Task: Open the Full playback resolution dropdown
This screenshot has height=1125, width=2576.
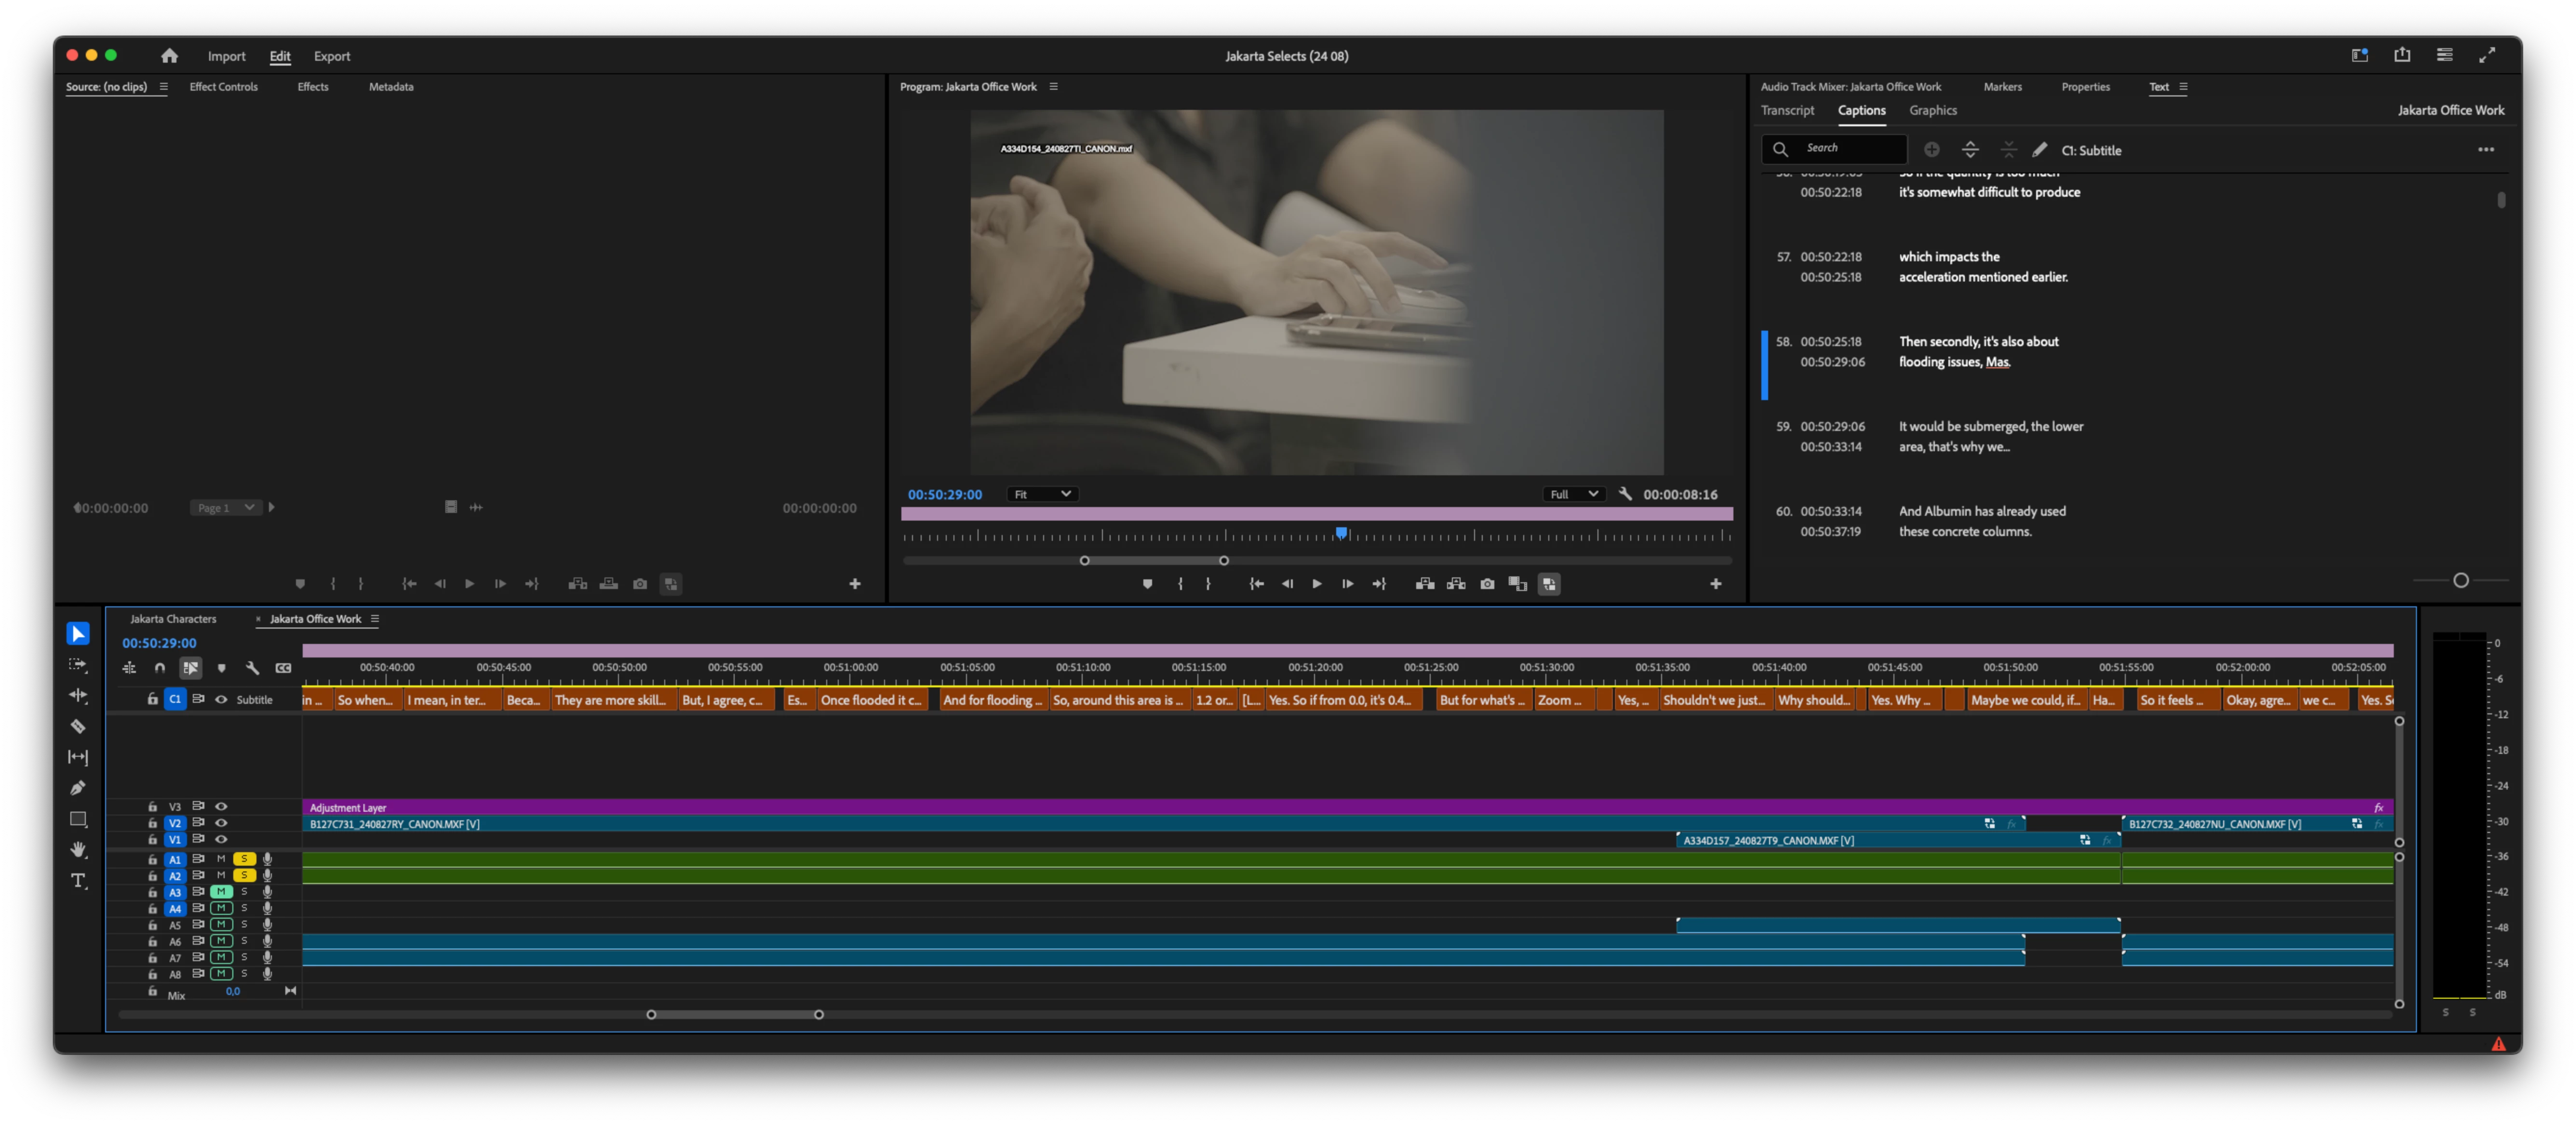Action: [x=1573, y=494]
